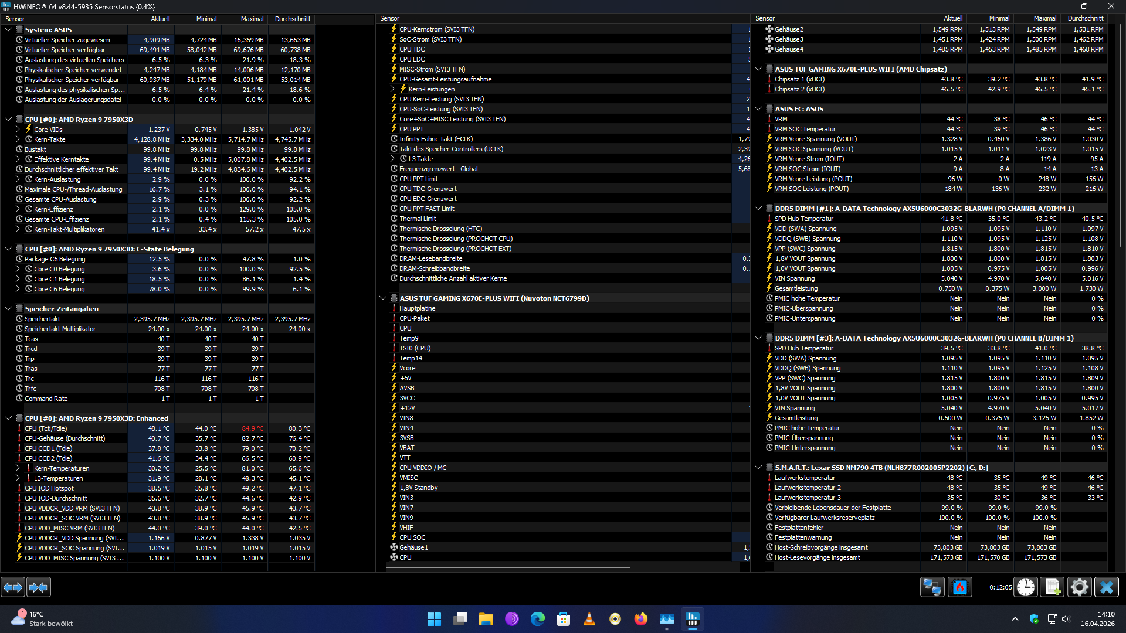Click the shrink columns arrows button
Screen dimensions: 1126x633
39,587
